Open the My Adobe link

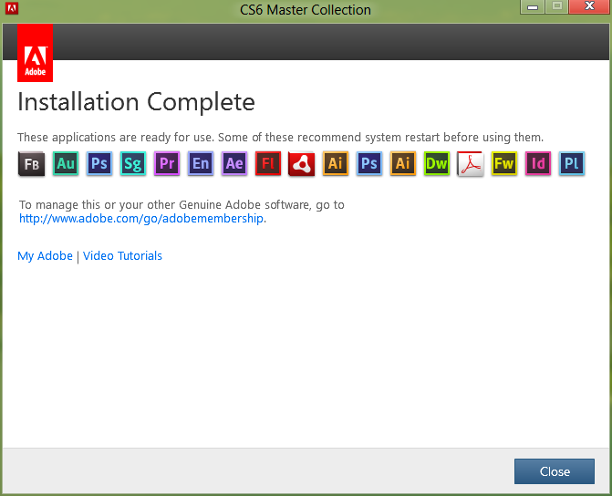(x=45, y=256)
